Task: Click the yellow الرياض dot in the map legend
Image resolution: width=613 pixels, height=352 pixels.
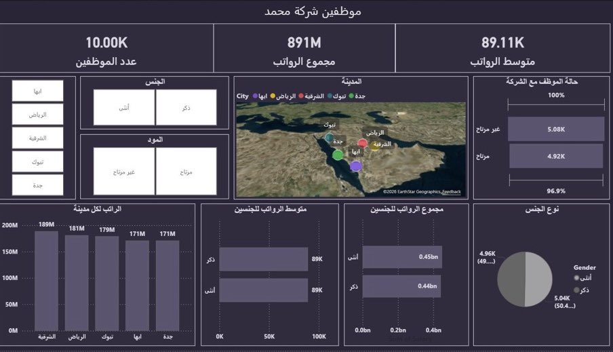Action: pyautogui.click(x=273, y=96)
